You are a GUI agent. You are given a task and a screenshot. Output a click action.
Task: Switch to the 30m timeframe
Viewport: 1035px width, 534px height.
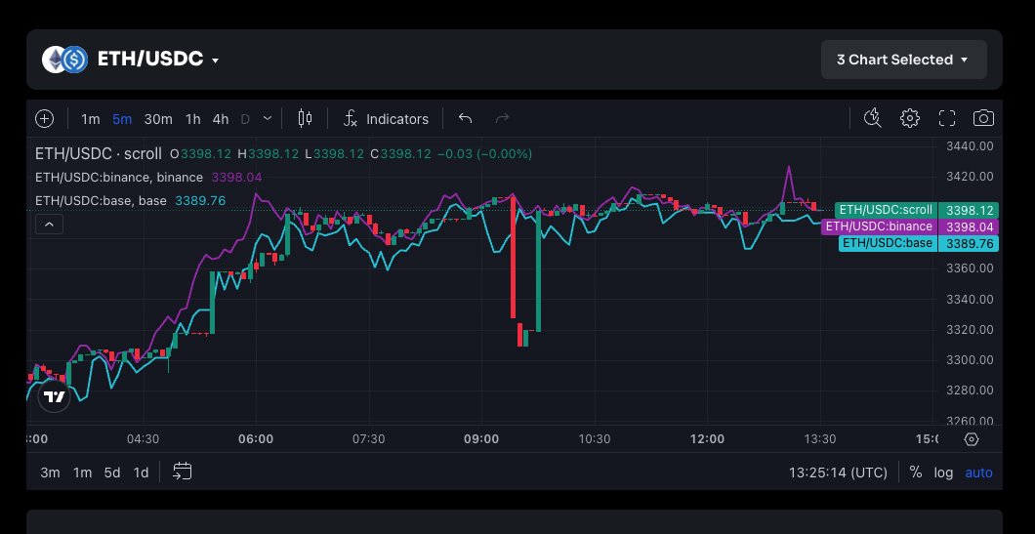click(x=158, y=119)
